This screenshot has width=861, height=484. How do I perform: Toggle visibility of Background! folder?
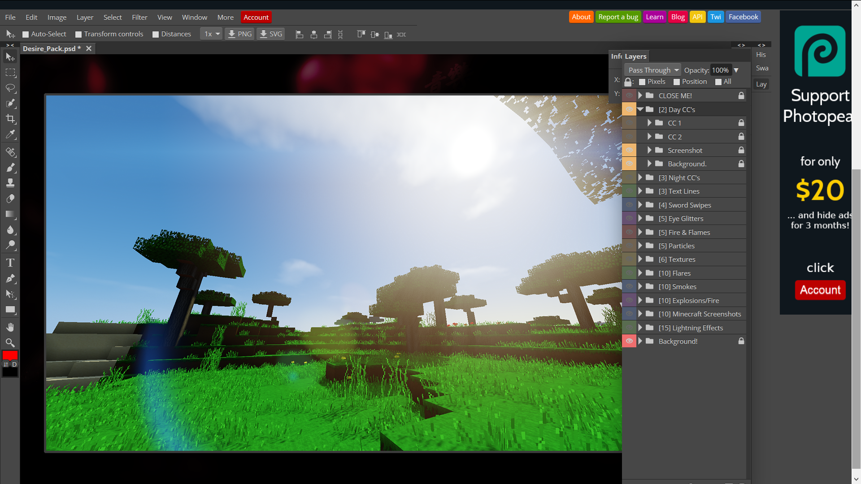(629, 341)
